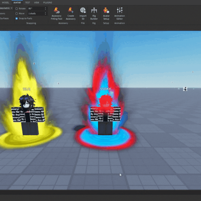Image resolution: width=201 pixels, height=201 pixels.
Task: Open the Geometric collision dropdown
Action: coord(6,8)
